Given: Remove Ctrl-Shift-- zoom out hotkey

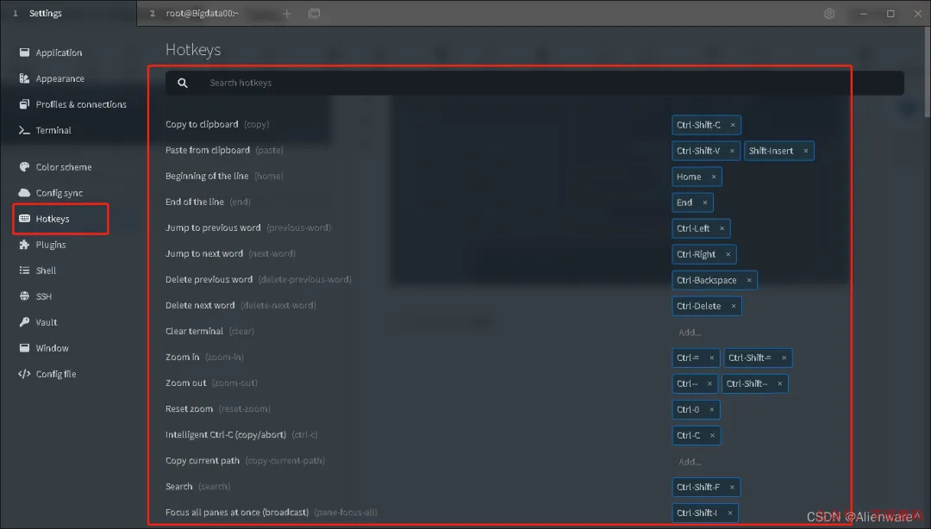Looking at the screenshot, I should 779,383.
